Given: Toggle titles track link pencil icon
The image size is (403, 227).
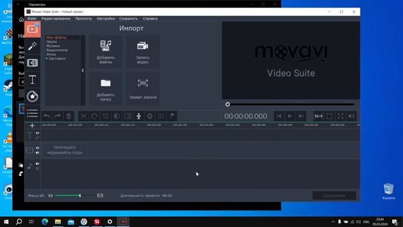Looking at the screenshot, I should tap(38, 138).
